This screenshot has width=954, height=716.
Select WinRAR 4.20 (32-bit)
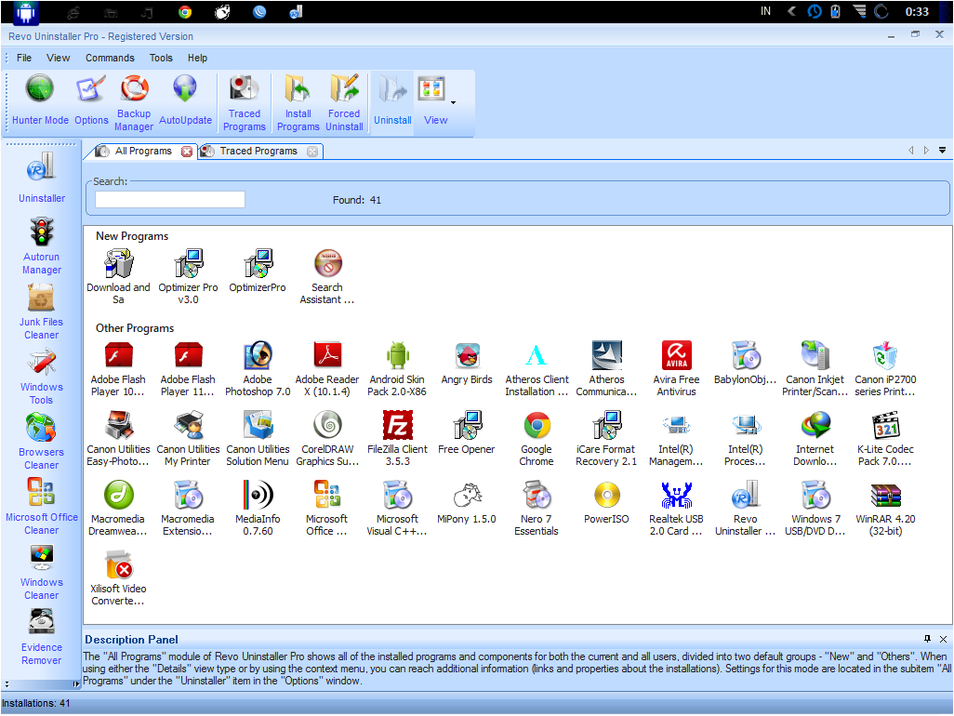point(885,509)
